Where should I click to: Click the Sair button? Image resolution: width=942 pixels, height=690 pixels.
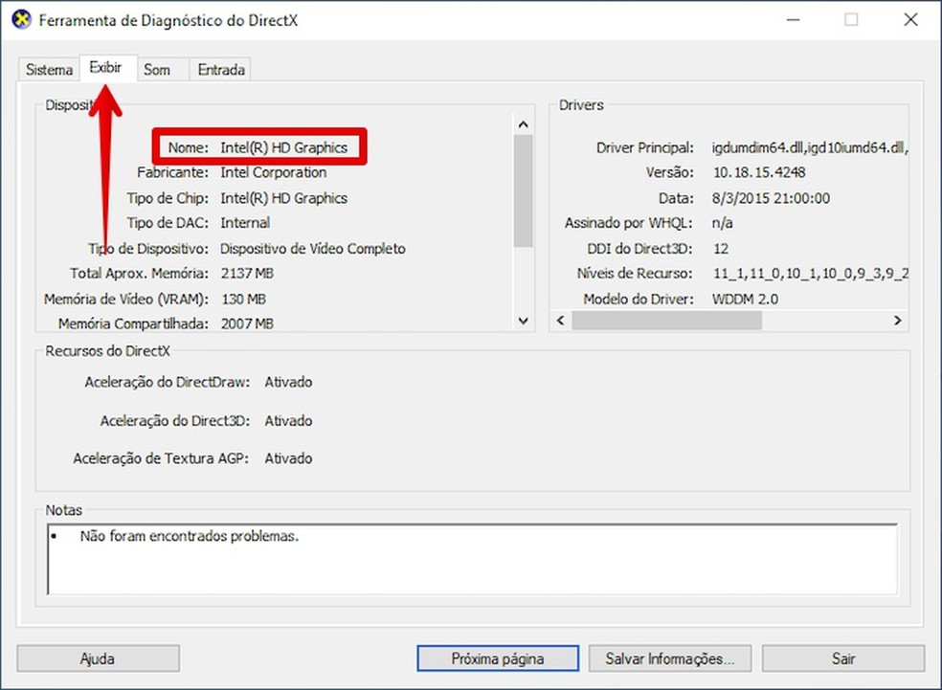(x=842, y=658)
